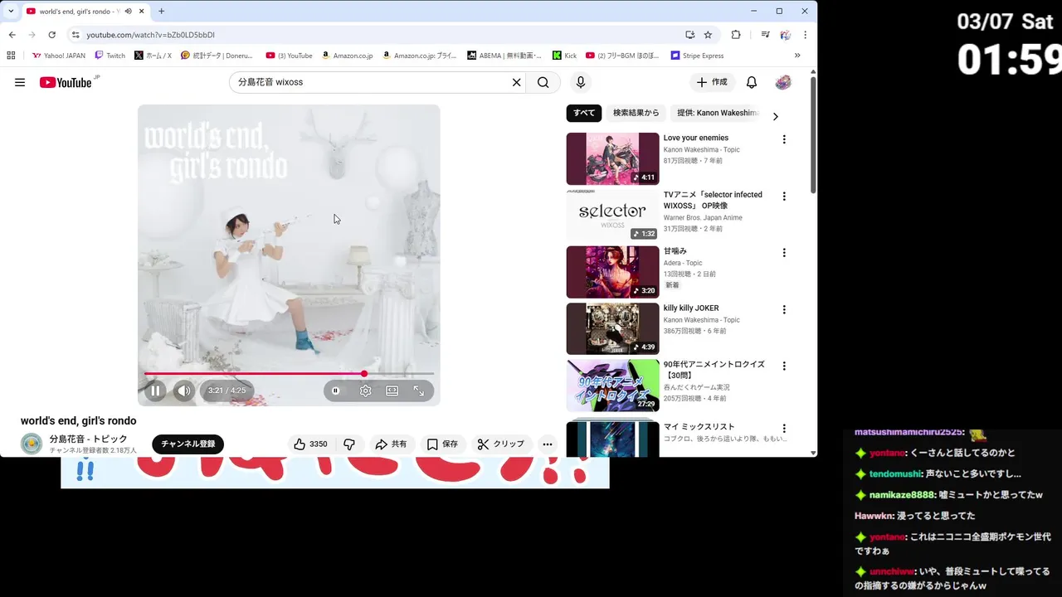Screen dimensions: 1062x597
Task: Like the video with thumbs up 3350
Action: 310,444
